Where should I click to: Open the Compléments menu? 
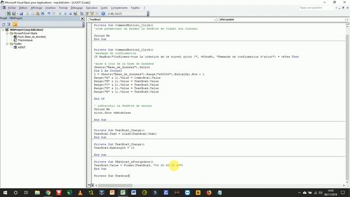(x=119, y=8)
